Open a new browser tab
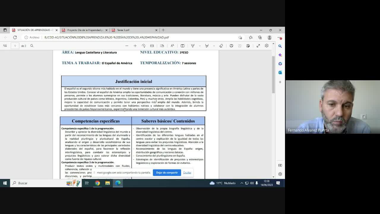Viewport: 380px width, 214px height. 163,30
